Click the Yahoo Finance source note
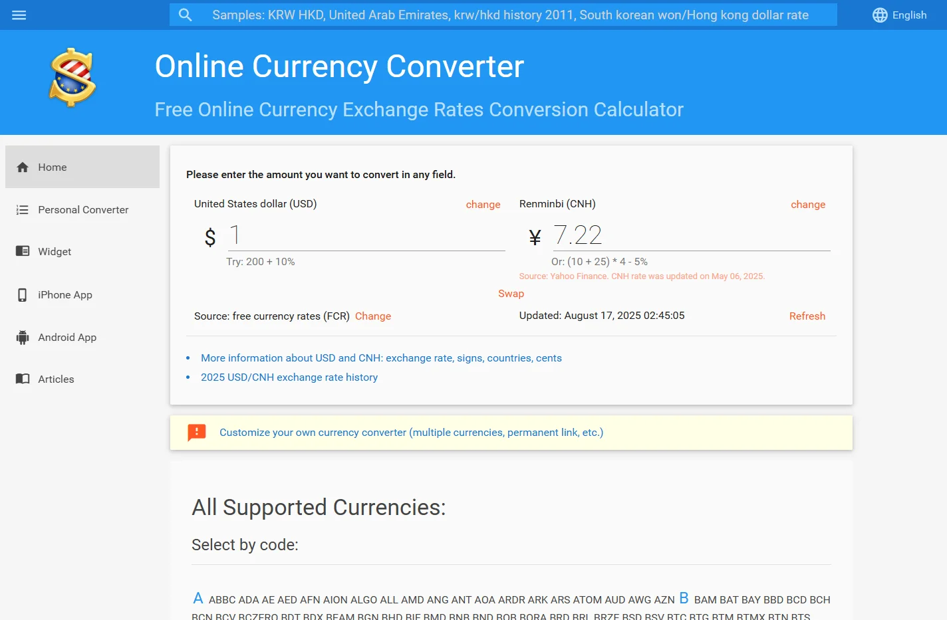 [x=642, y=276]
